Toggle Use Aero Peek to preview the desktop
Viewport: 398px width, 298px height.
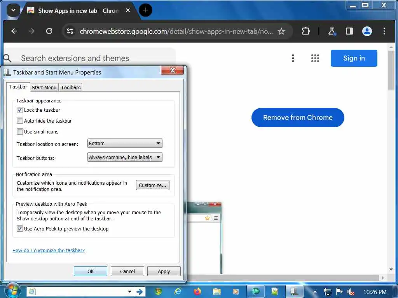[x=20, y=229]
